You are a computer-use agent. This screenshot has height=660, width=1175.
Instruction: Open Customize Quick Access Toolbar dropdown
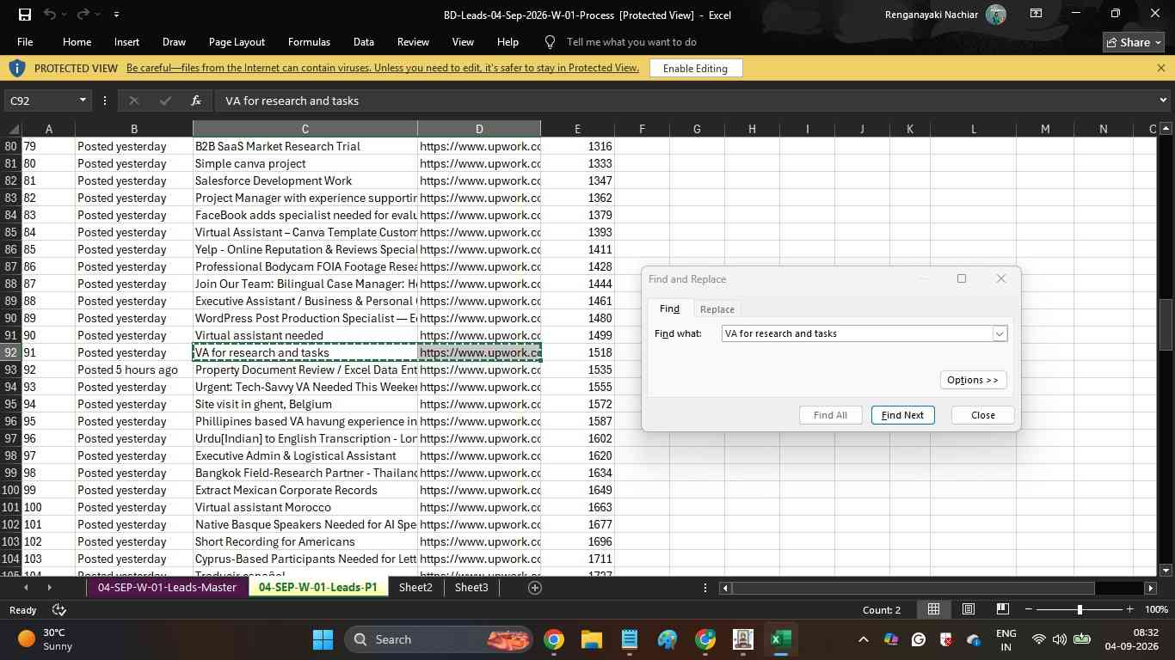(116, 15)
